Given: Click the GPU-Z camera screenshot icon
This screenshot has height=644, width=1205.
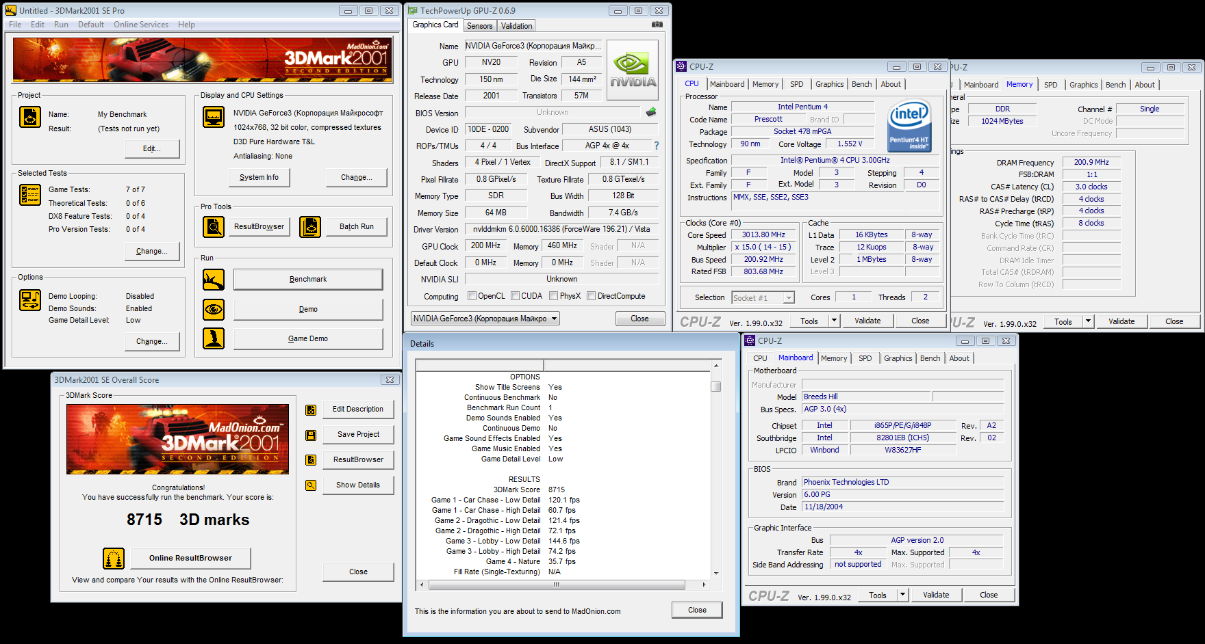Looking at the screenshot, I should 657,25.
